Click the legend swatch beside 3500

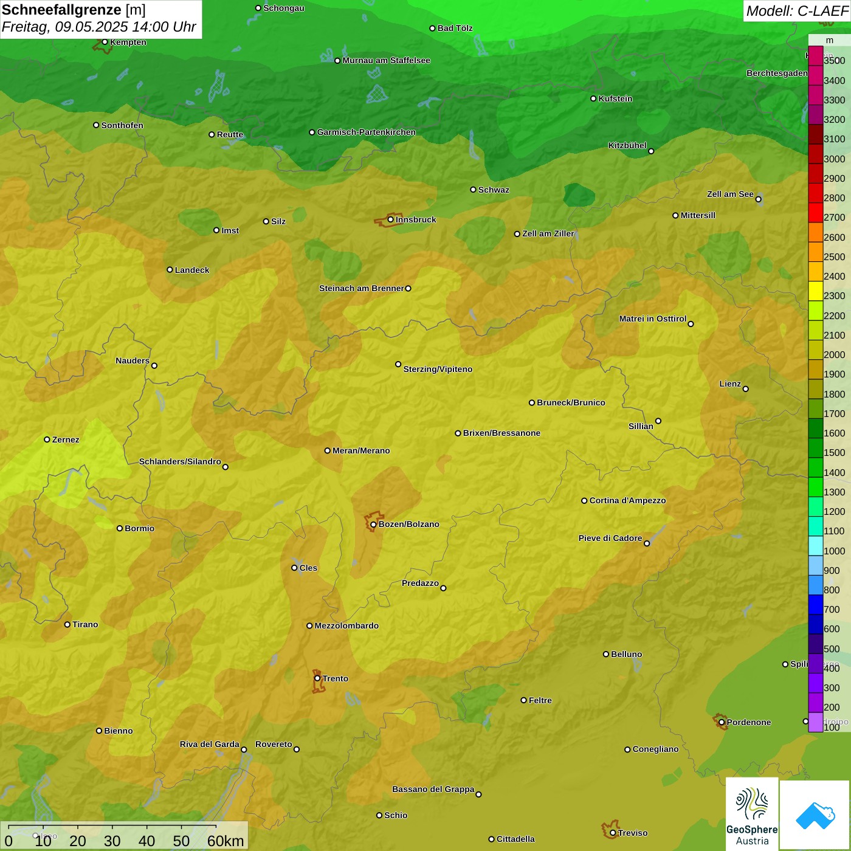point(816,56)
